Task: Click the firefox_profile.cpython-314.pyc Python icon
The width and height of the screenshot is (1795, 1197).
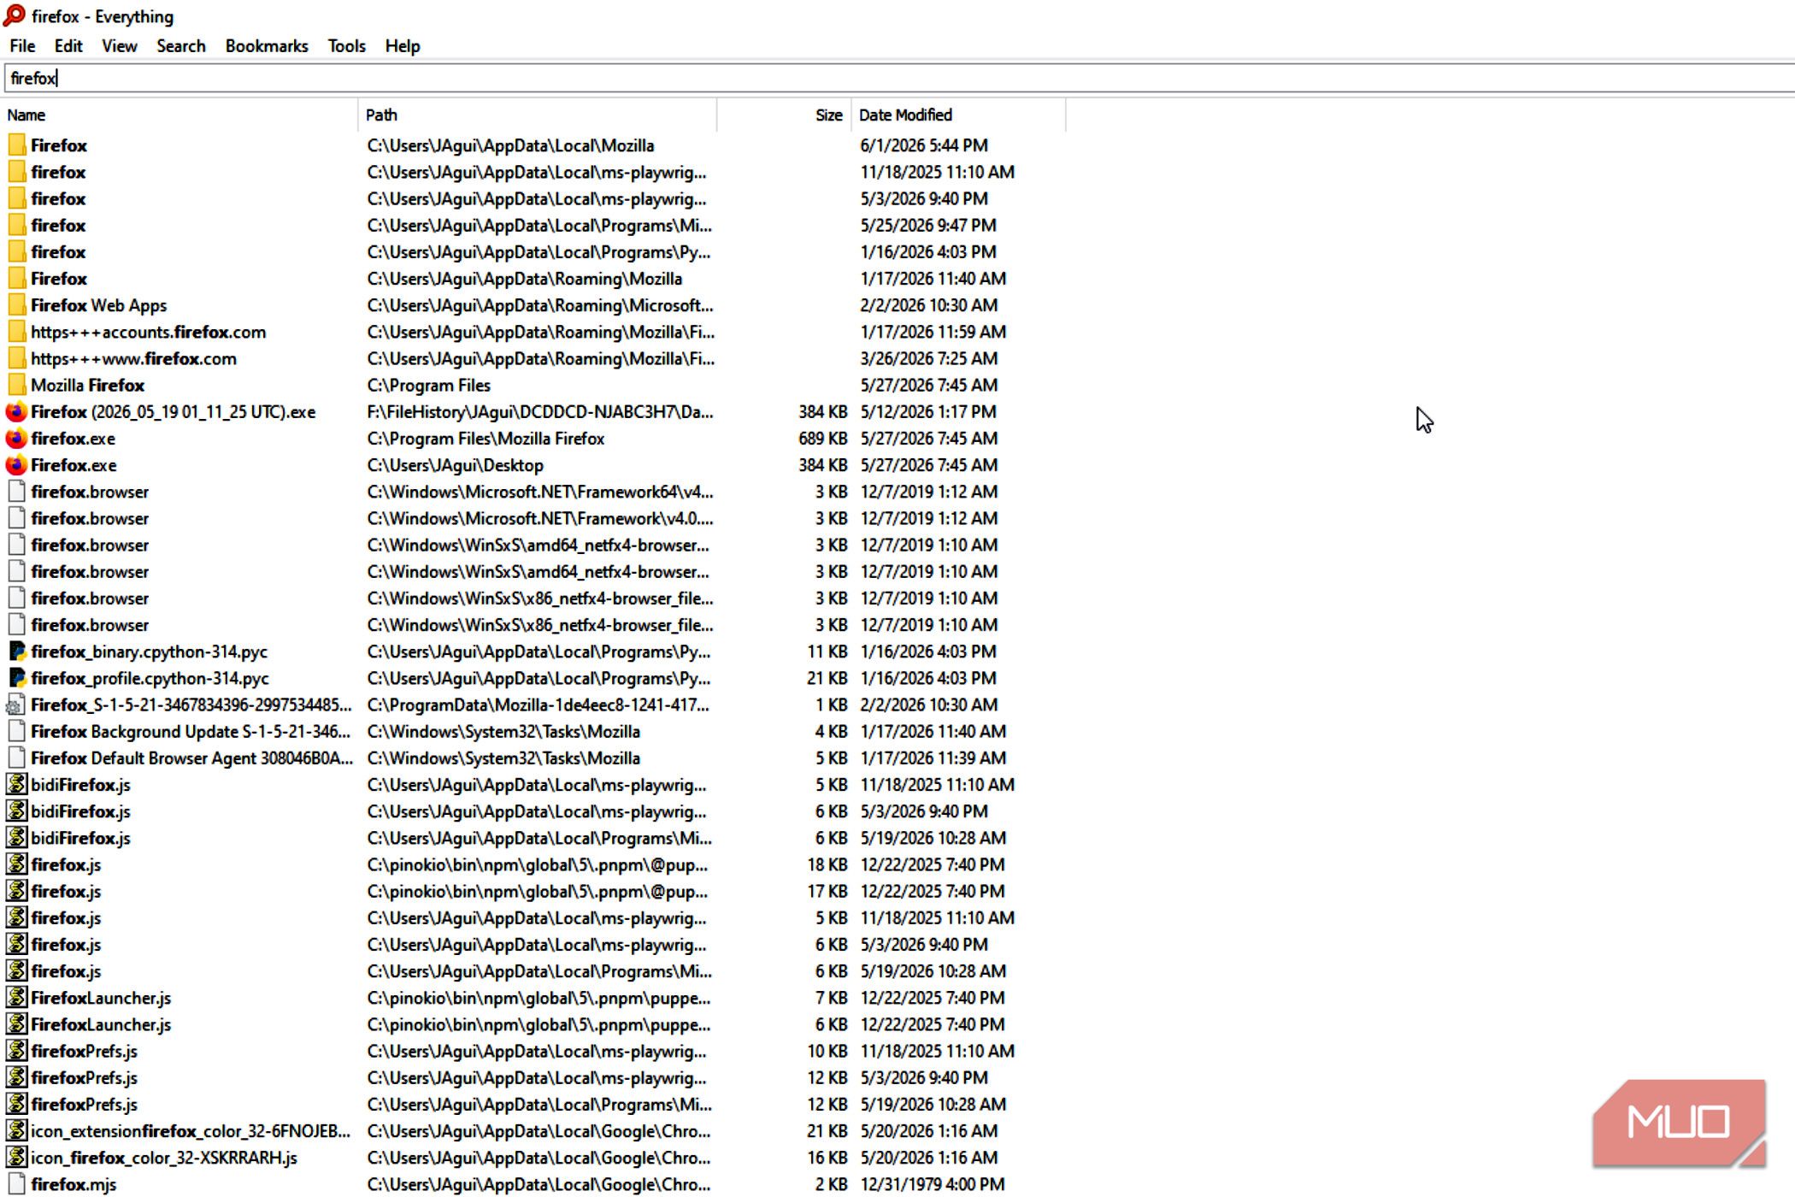Action: (16, 678)
